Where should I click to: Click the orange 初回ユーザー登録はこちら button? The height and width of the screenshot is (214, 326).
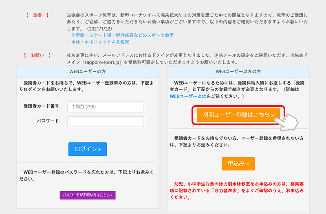click(238, 115)
